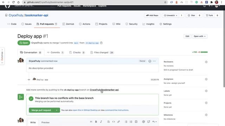The width and height of the screenshot is (225, 126).
Task: Switch to the Preview tab in editor
Action: 45,122
